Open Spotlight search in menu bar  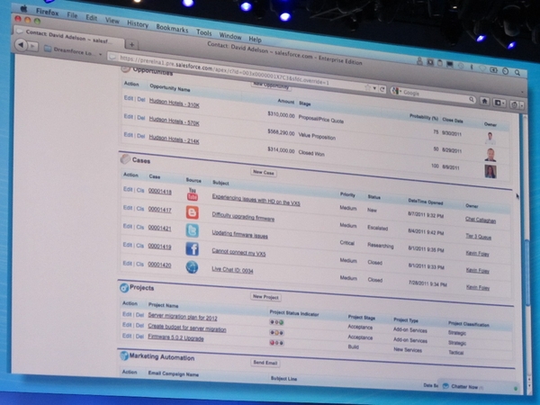(x=517, y=72)
